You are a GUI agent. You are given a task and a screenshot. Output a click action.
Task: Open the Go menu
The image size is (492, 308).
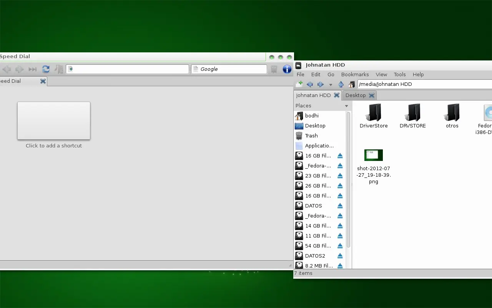click(331, 74)
